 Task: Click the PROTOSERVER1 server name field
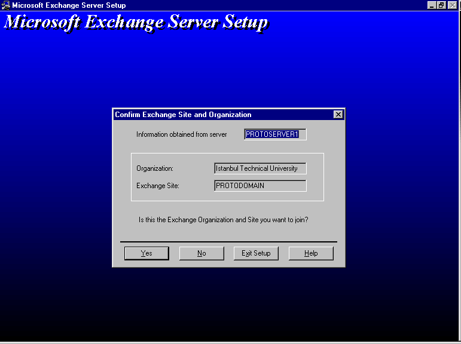275,134
